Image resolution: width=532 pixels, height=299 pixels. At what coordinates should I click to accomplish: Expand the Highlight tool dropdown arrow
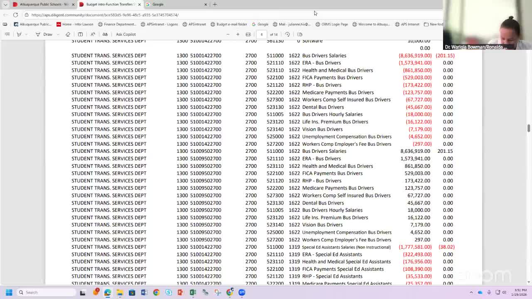(26, 34)
